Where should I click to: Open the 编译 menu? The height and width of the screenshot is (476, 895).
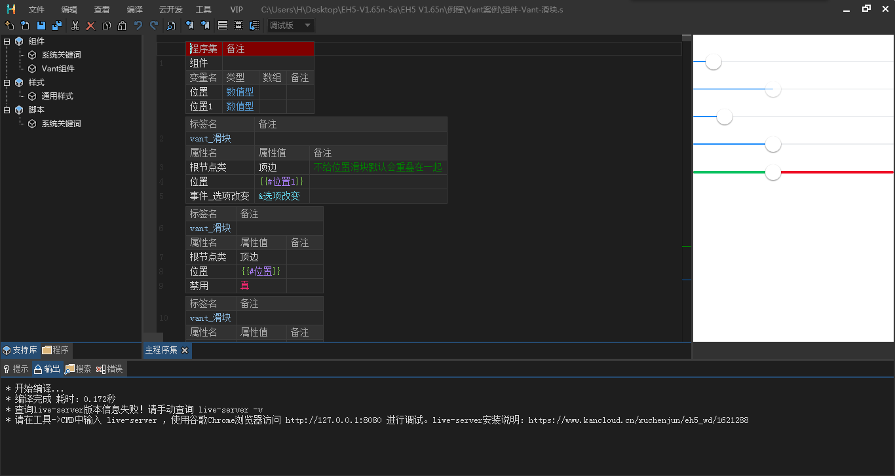[134, 10]
